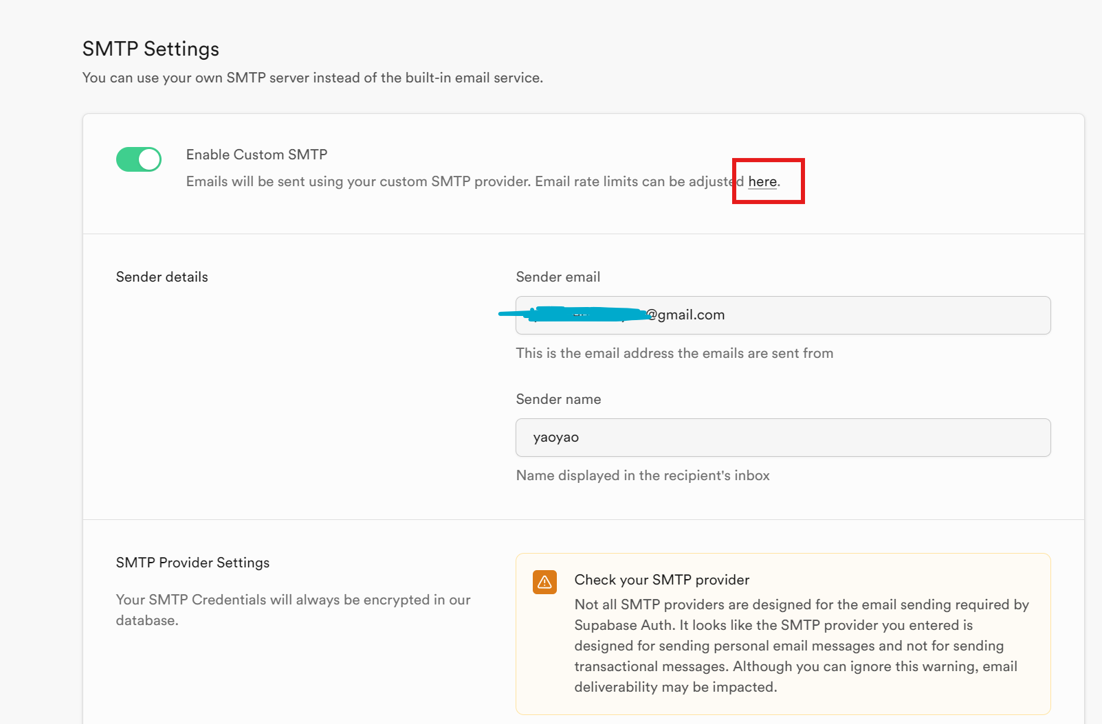
Task: Click the orange warning triangle icon
Action: pyautogui.click(x=544, y=582)
